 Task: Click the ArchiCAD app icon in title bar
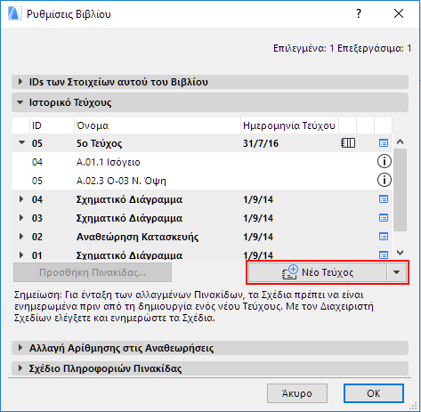(x=14, y=13)
